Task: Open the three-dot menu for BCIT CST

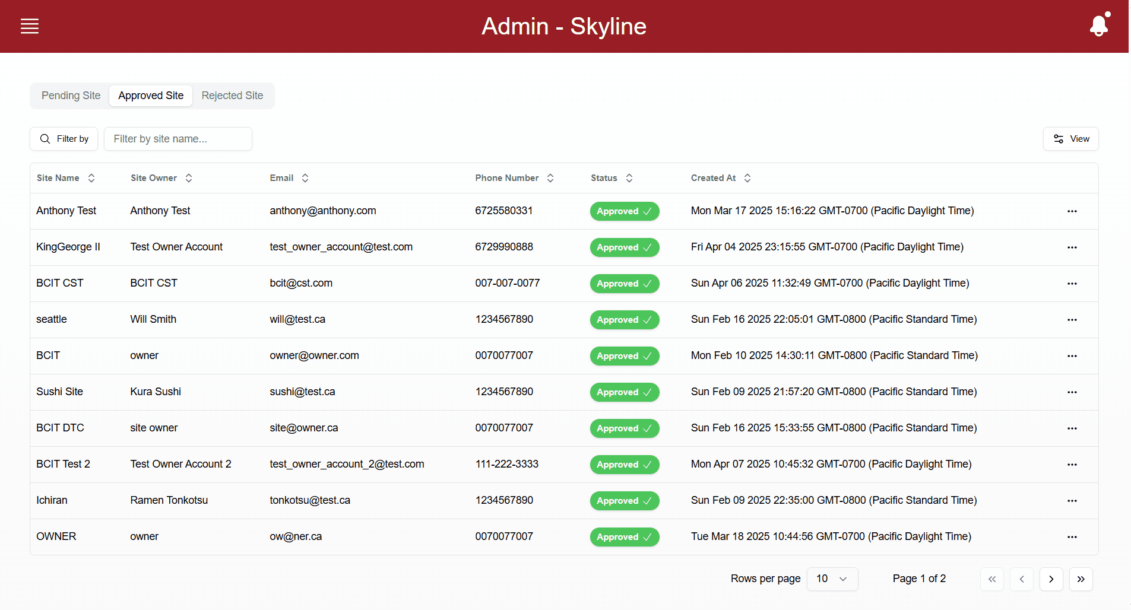Action: [x=1072, y=284]
